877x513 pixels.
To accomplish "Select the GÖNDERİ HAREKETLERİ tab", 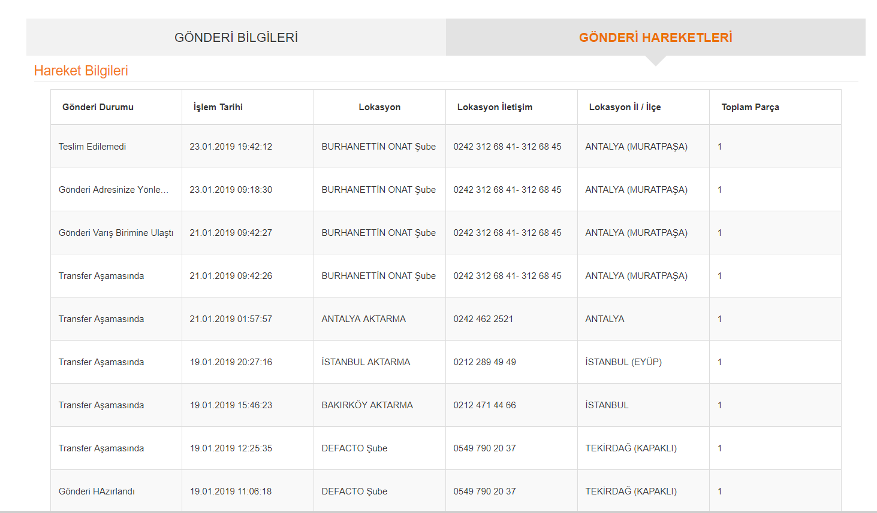I will pyautogui.click(x=656, y=37).
